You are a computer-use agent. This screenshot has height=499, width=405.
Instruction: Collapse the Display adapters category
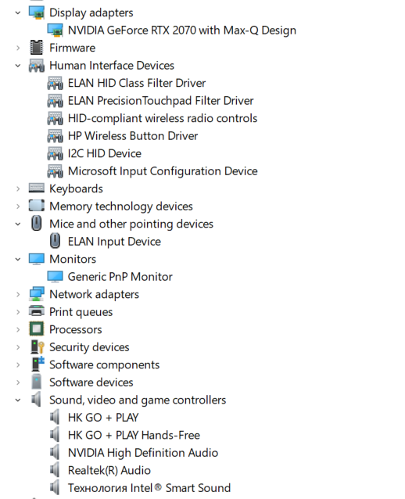point(18,13)
